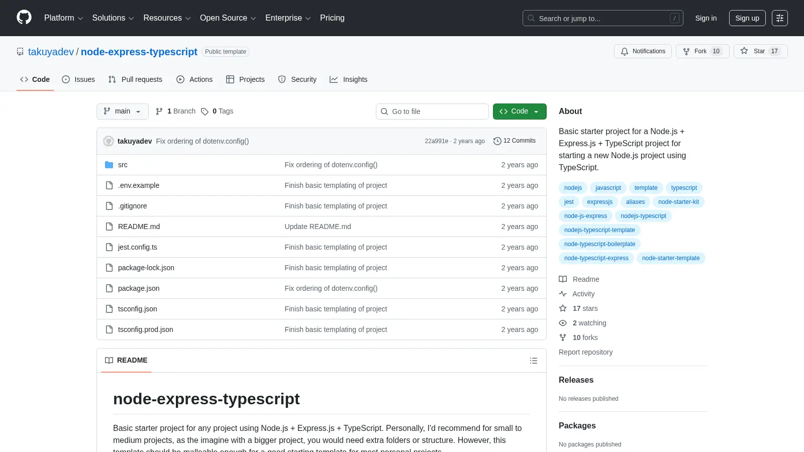Open the tsconfig.prod.json file name
The width and height of the screenshot is (804, 452).
coord(146,329)
